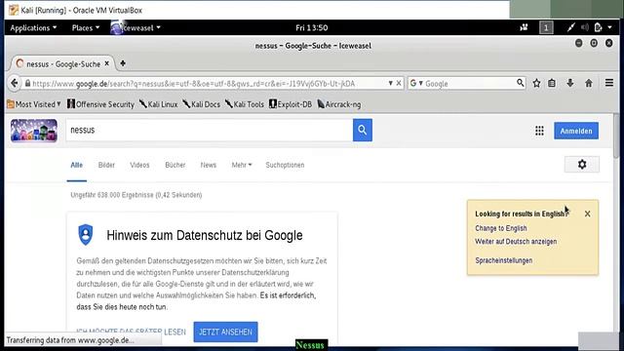Open the Applications menu
Image resolution: width=624 pixels, height=351 pixels.
coord(33,28)
